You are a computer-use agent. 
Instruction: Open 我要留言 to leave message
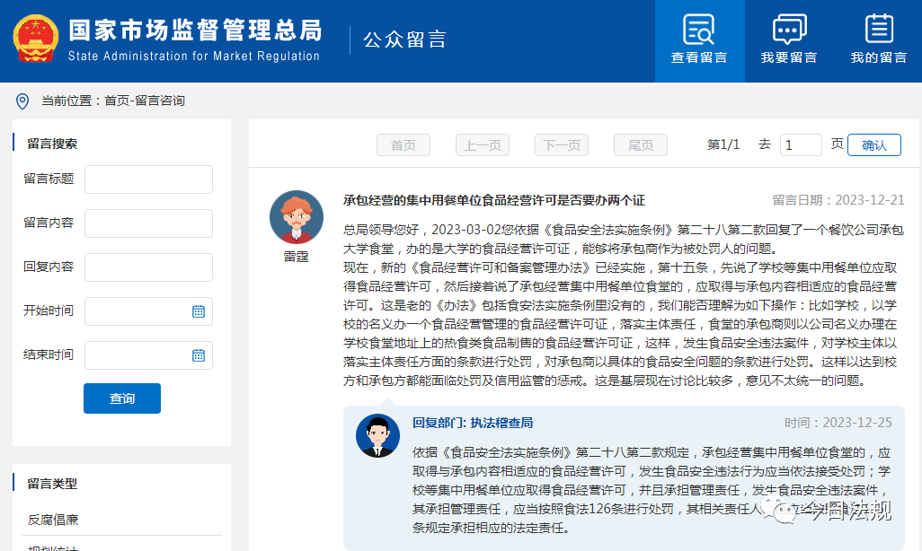789,40
